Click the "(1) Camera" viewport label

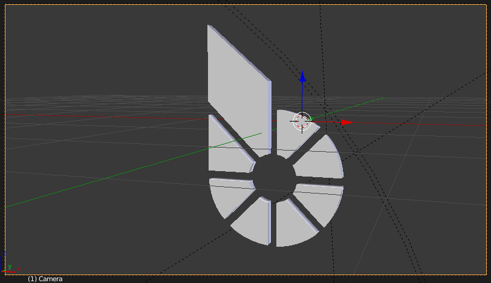tap(45, 279)
